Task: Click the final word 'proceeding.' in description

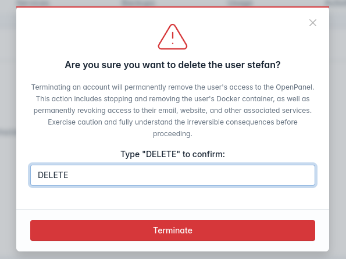Action: pyautogui.click(x=173, y=134)
